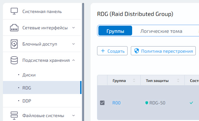Click the database cylinder icon for Подсистема хранения

tap(14, 60)
